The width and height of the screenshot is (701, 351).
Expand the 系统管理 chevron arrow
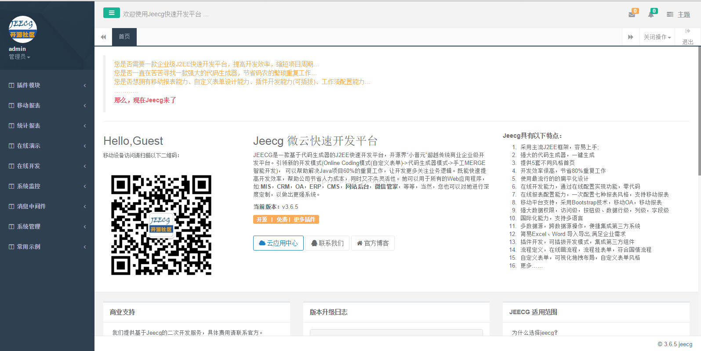[x=85, y=227]
